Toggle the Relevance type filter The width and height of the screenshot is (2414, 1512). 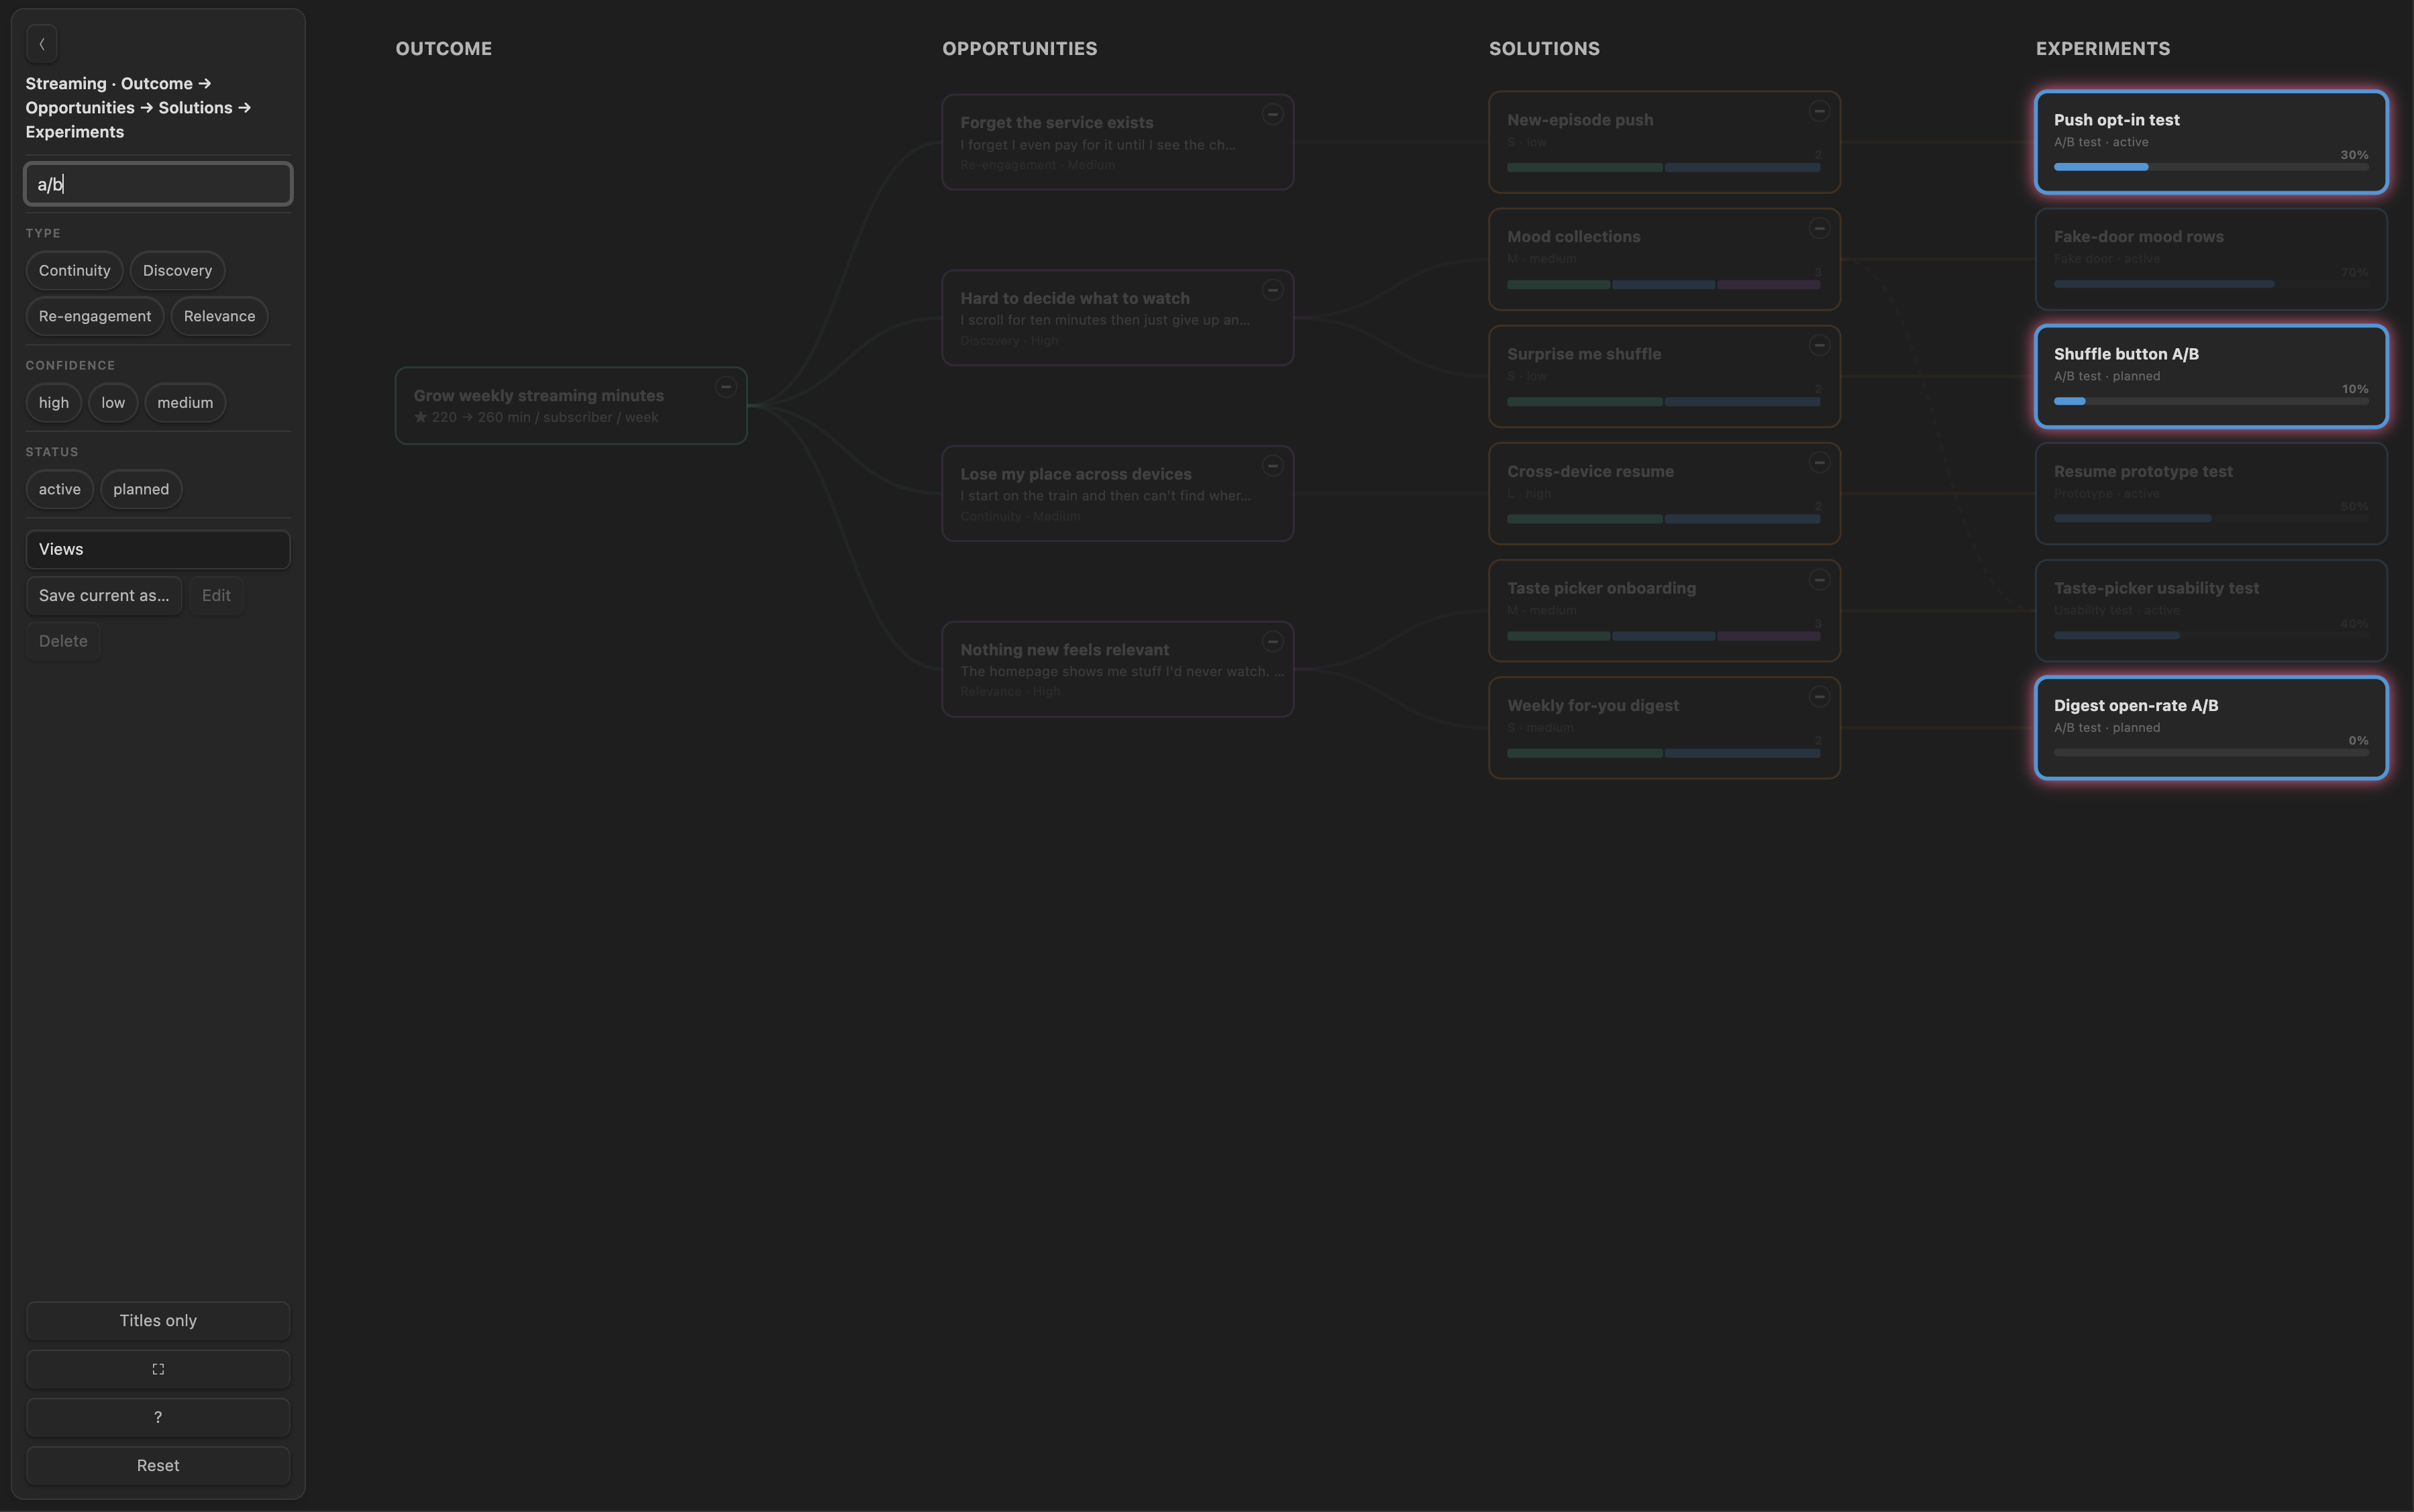219,316
